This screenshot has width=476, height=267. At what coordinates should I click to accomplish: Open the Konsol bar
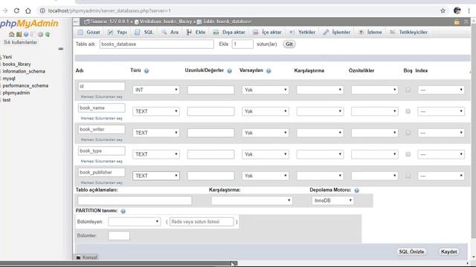(87, 257)
